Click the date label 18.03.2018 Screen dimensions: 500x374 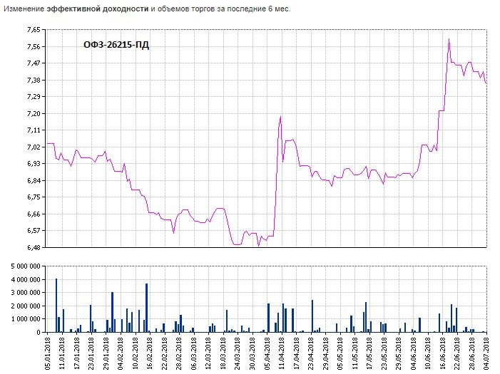[x=223, y=354]
